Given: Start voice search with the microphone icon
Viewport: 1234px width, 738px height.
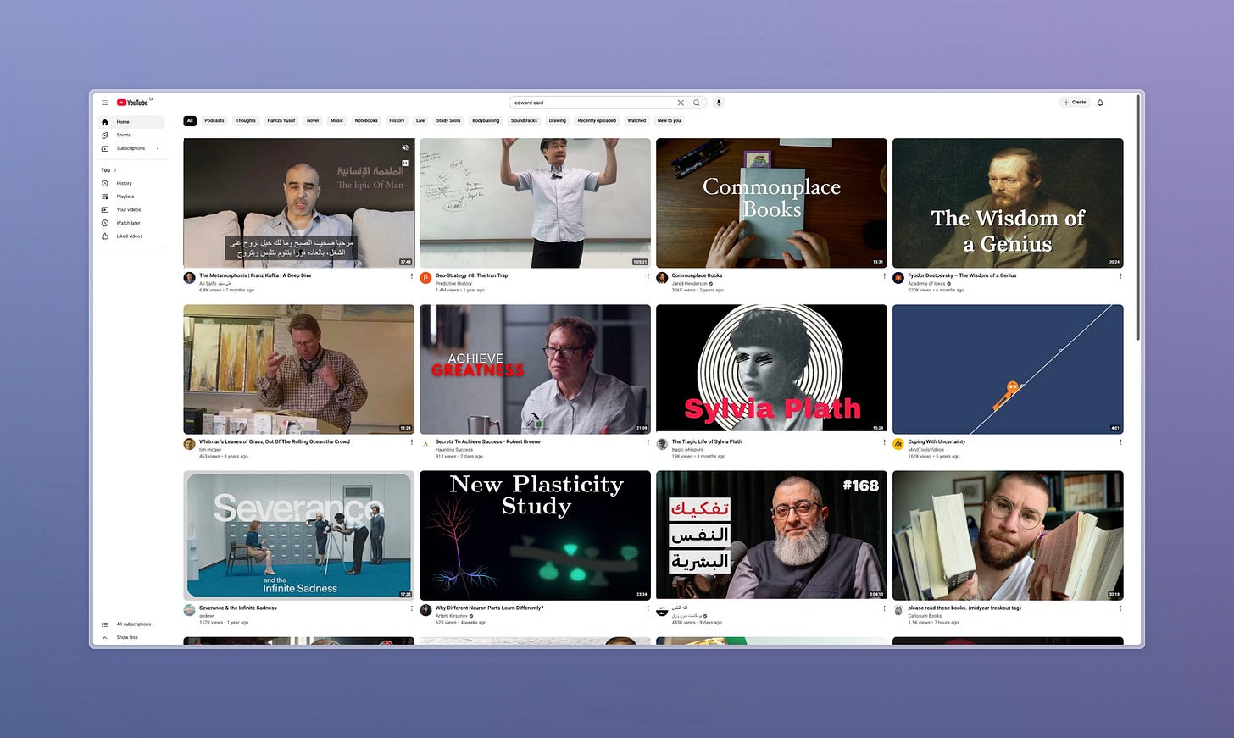Looking at the screenshot, I should [719, 103].
